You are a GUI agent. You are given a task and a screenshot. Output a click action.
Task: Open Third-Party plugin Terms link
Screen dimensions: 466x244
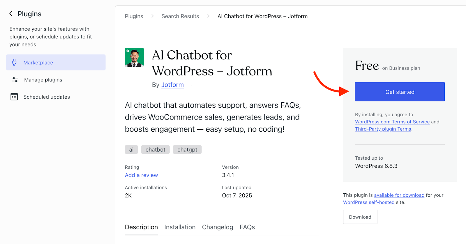(383, 129)
